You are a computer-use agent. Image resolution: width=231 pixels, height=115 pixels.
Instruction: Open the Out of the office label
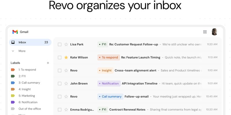point(30,109)
